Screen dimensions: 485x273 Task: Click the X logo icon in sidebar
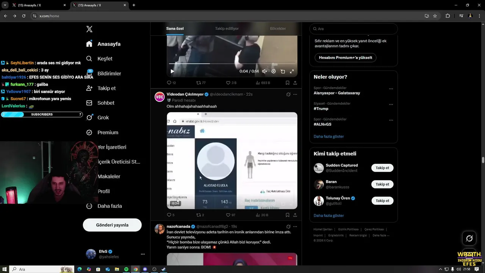89,29
